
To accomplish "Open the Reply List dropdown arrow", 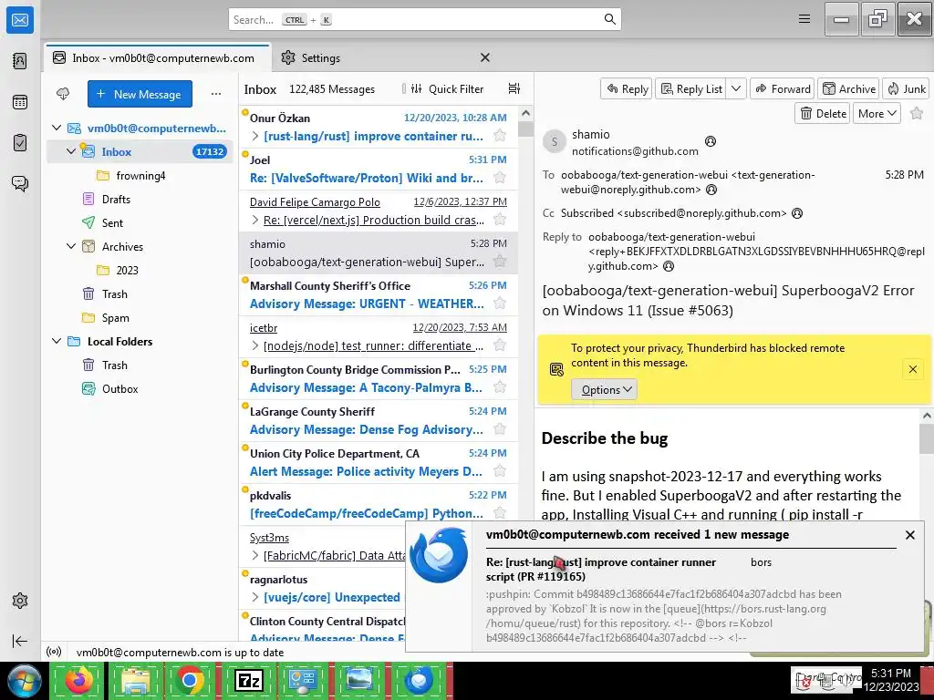I will coord(736,88).
